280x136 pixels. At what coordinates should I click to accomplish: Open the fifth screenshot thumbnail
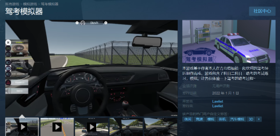(161, 127)
